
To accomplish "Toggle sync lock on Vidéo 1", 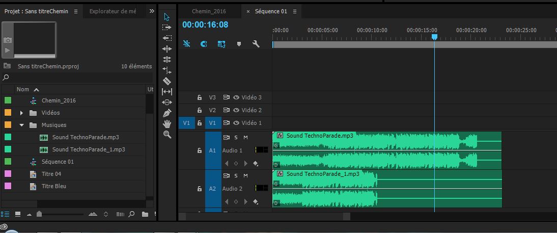I will 226,123.
